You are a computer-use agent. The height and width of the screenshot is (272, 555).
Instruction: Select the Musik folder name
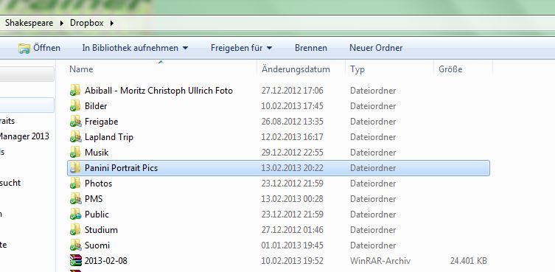pyautogui.click(x=97, y=153)
